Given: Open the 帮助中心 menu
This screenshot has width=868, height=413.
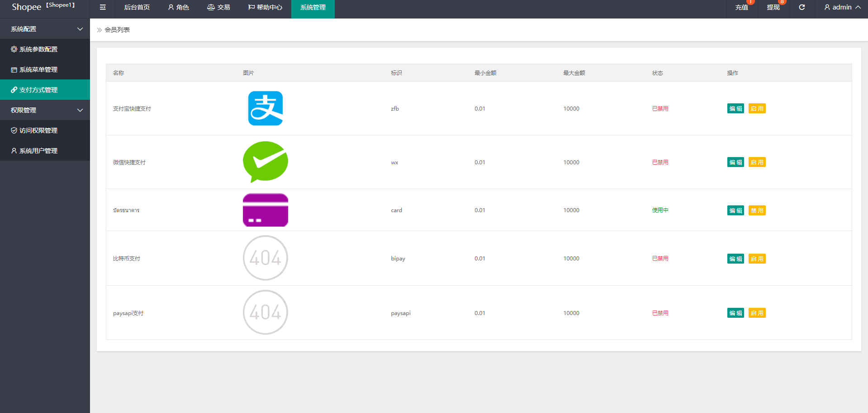Looking at the screenshot, I should [266, 7].
